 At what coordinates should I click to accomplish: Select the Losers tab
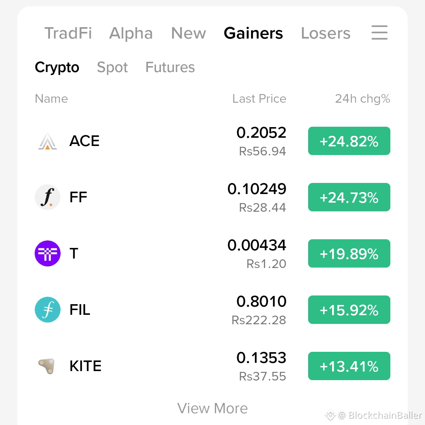click(x=325, y=33)
